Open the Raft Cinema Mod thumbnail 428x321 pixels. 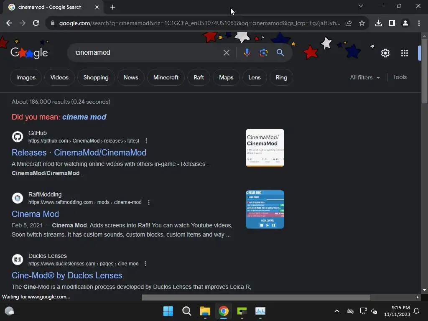point(265,209)
